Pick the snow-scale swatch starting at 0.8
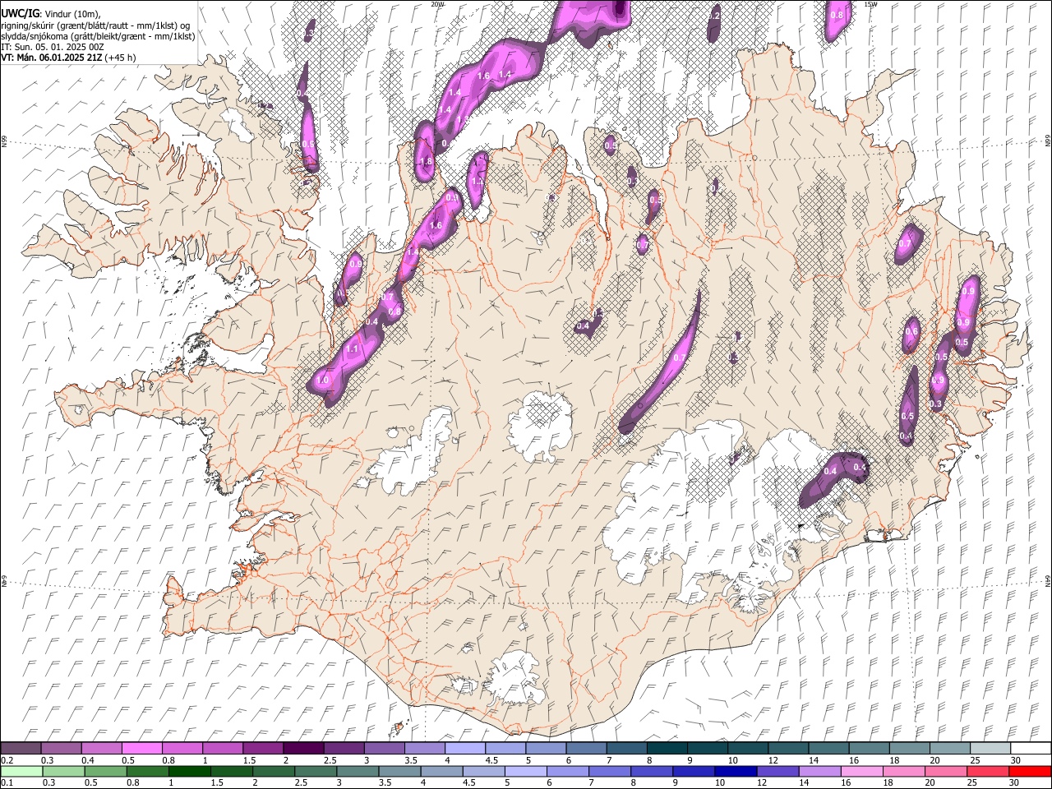The width and height of the screenshot is (1052, 789). (182, 748)
